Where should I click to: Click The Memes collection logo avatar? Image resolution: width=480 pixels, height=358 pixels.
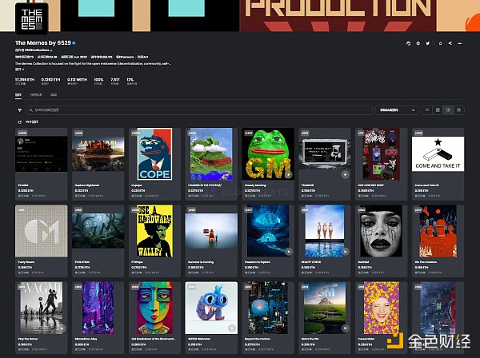point(31,18)
